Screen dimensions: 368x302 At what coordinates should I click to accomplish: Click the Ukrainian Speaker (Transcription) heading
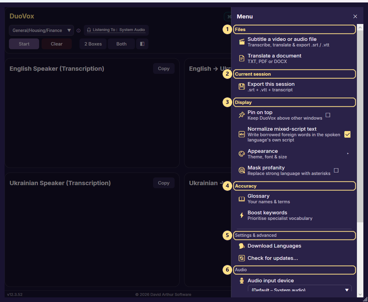coord(60,183)
